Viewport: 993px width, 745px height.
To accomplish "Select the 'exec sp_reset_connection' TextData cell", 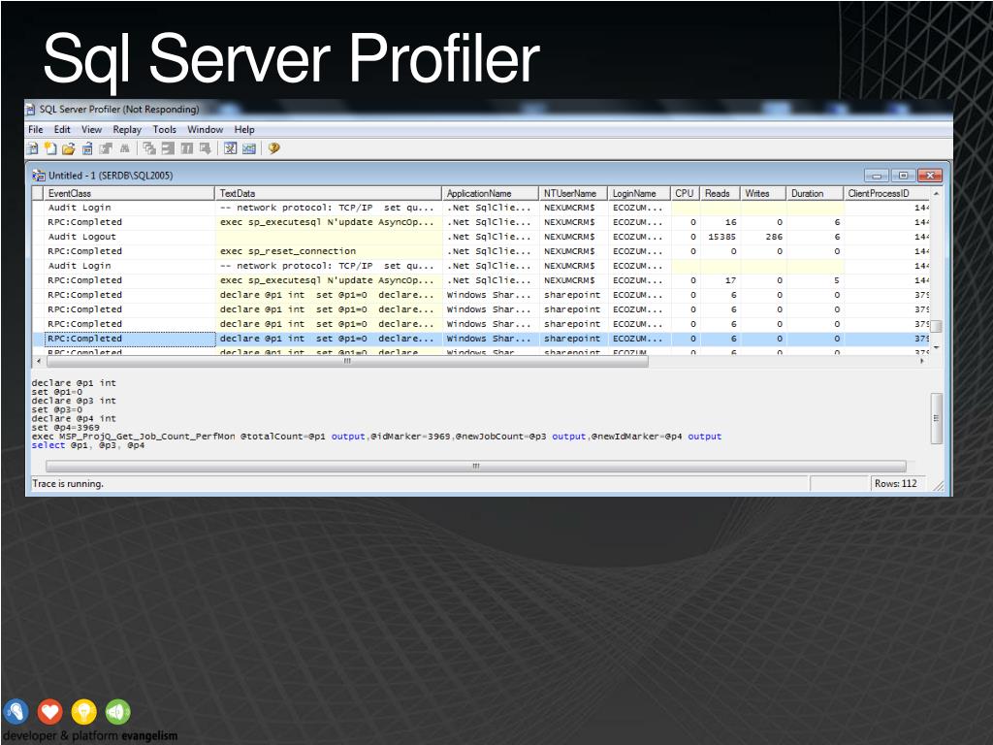I will [328, 251].
